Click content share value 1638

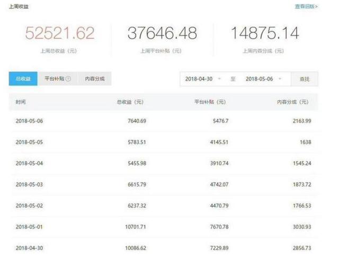306,142
